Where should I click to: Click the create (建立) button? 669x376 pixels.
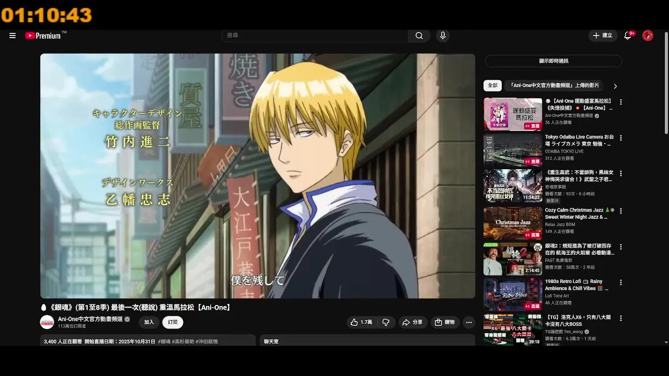[x=602, y=36]
